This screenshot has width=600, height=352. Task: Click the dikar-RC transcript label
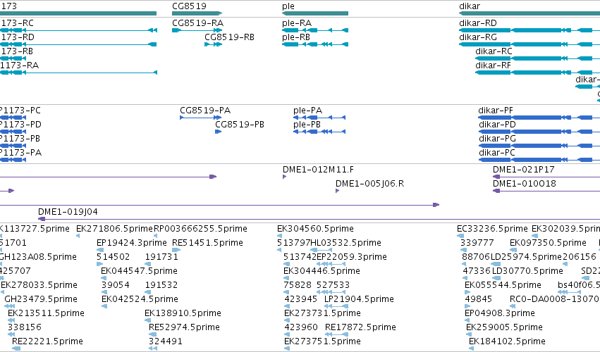(x=494, y=51)
